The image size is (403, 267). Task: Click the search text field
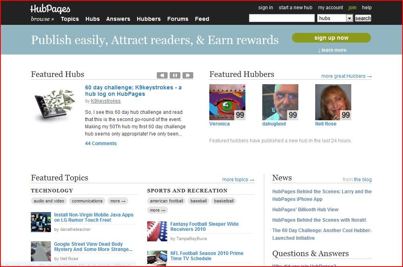[281, 18]
